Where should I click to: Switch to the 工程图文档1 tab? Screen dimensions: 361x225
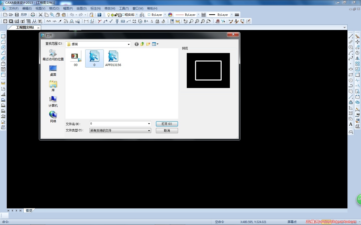tap(25, 27)
